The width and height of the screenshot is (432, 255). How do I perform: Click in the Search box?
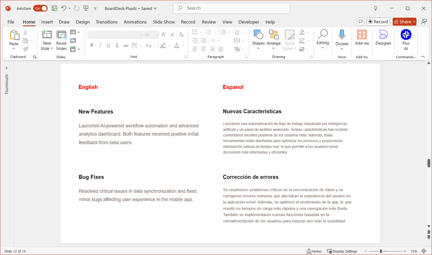231,8
